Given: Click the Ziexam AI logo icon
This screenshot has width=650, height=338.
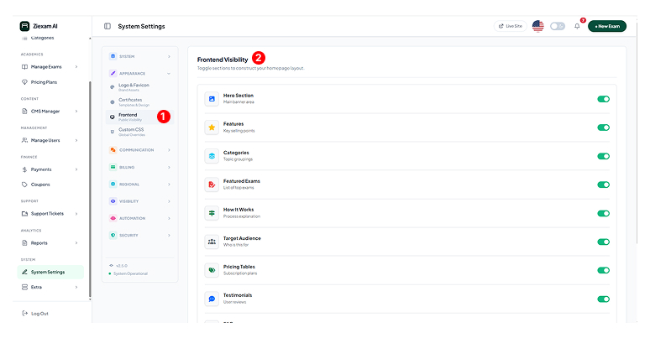Looking at the screenshot, I should [x=24, y=26].
